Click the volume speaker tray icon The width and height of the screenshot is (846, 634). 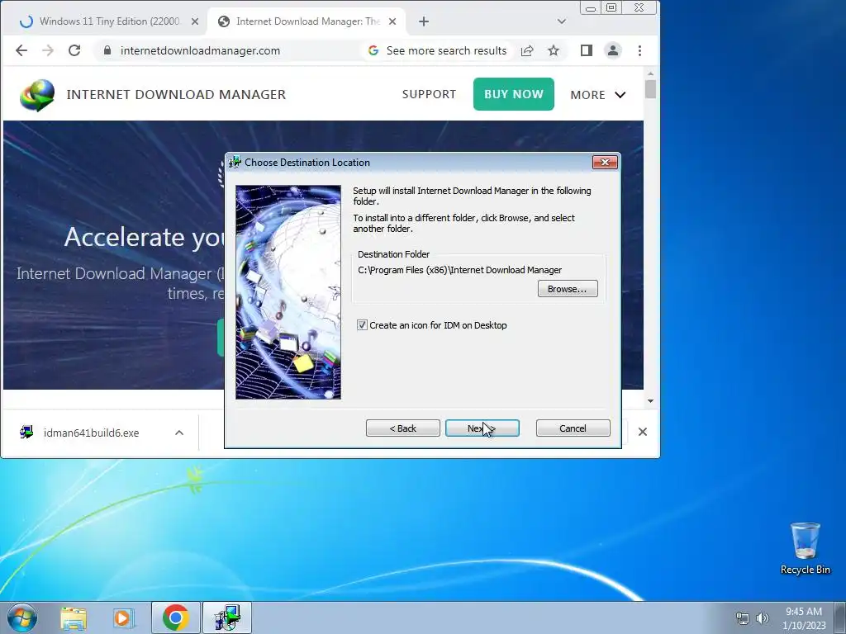coord(762,618)
